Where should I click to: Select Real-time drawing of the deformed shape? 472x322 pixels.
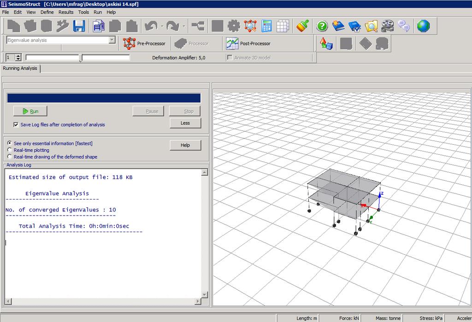point(10,157)
